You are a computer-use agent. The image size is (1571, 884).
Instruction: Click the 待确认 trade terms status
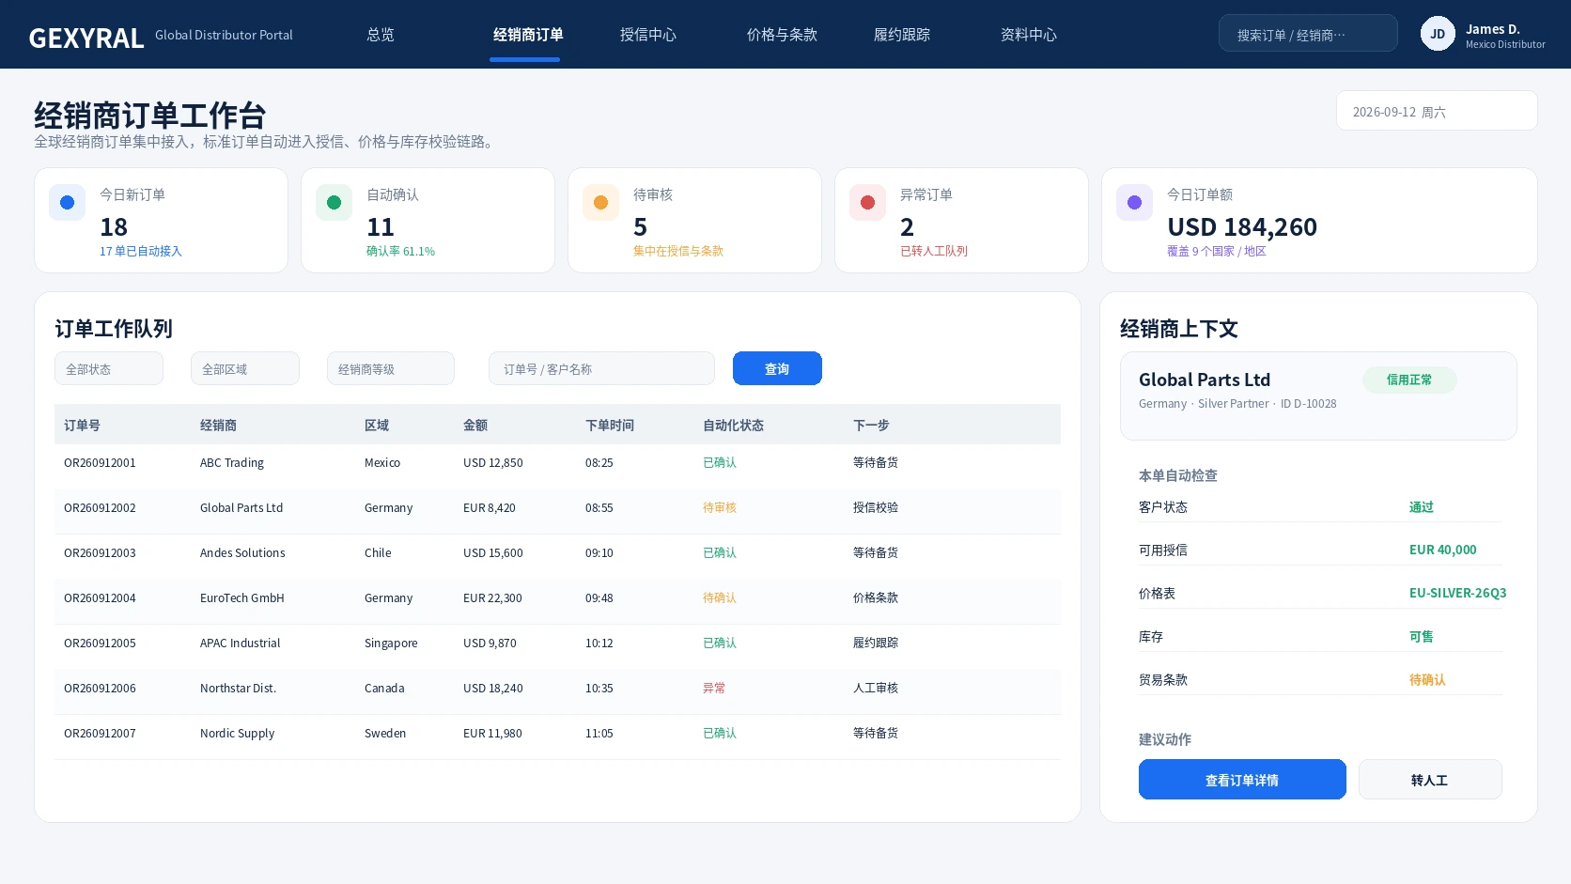pyautogui.click(x=1427, y=679)
